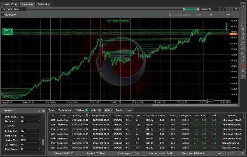
Task: Click the orange current price label on axis
Action: point(233,34)
